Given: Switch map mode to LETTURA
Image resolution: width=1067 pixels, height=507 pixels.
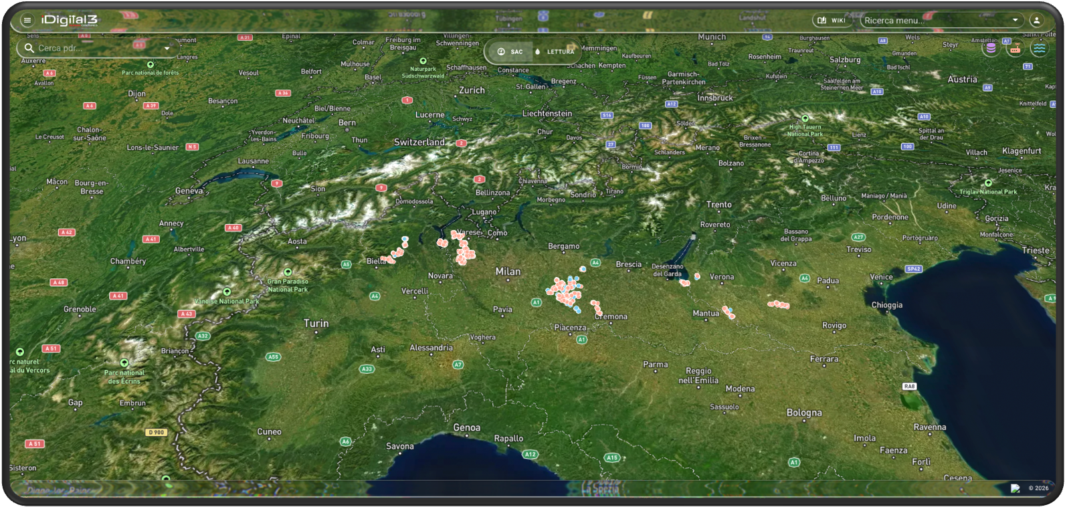Looking at the screenshot, I should point(555,52).
